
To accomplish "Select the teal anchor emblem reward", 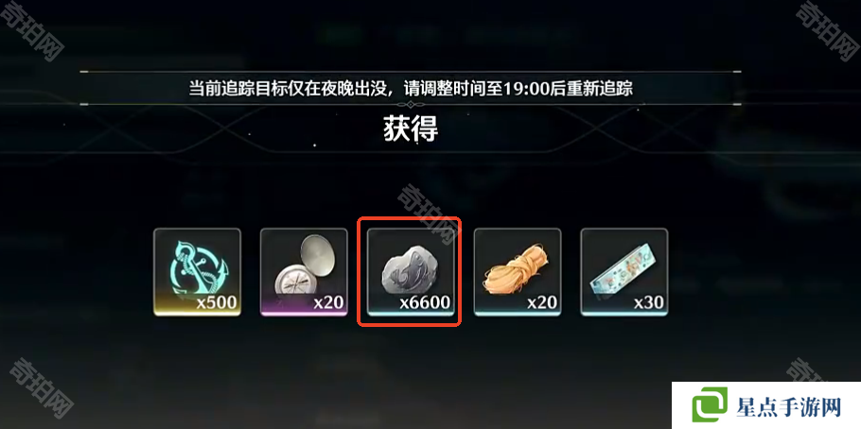I will click(197, 272).
